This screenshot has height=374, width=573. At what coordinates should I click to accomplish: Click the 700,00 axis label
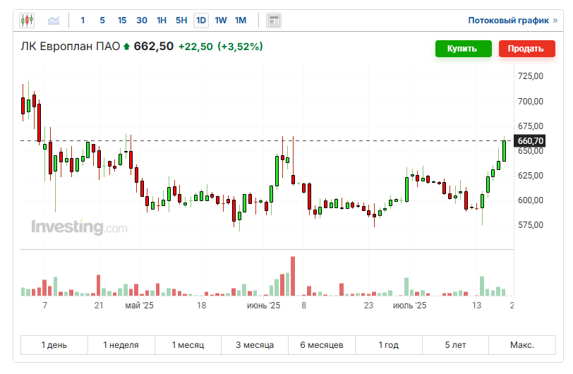tap(531, 102)
